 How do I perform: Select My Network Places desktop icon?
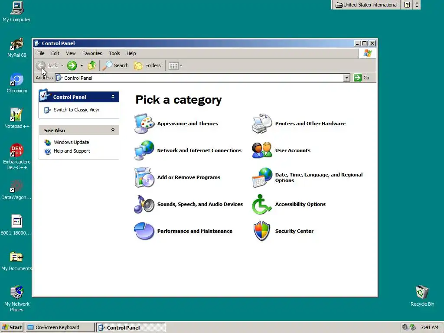tap(17, 299)
